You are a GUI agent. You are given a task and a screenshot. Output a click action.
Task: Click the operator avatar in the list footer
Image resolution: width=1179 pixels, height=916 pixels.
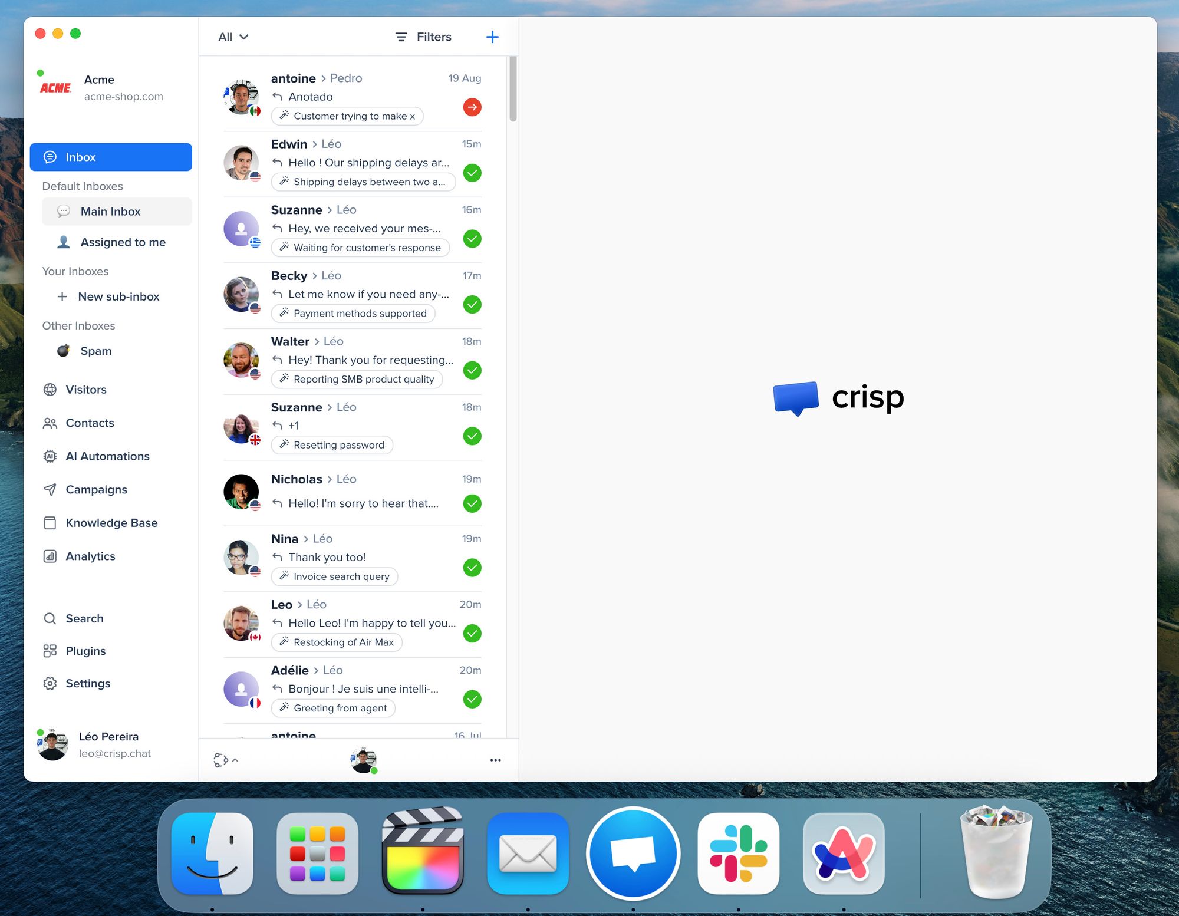point(364,760)
